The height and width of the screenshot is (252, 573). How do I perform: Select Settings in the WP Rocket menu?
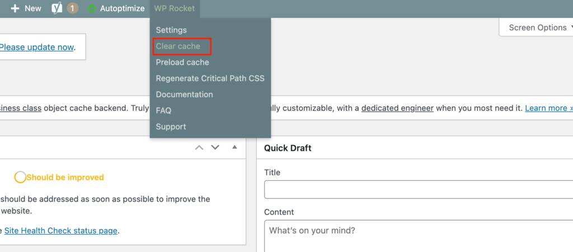pos(171,30)
